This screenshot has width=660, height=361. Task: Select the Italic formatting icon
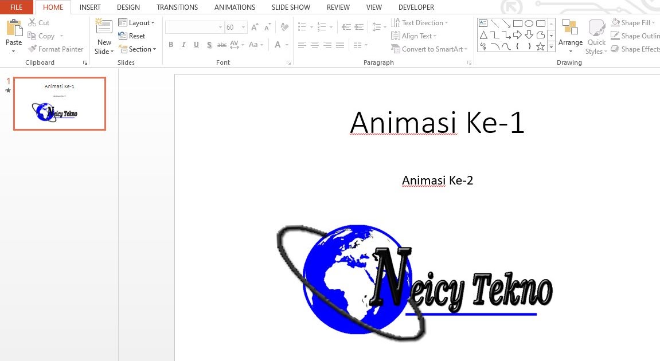[183, 44]
